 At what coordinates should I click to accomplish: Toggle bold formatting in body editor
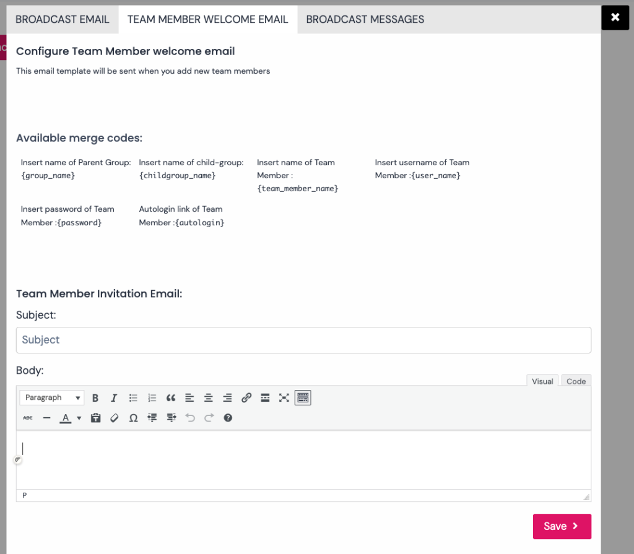coord(95,398)
